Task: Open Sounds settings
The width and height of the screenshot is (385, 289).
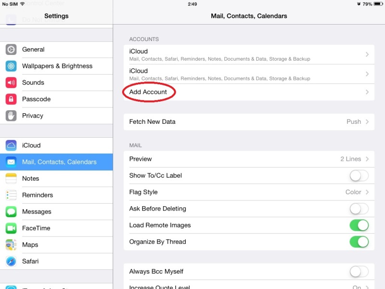Action: (56, 82)
